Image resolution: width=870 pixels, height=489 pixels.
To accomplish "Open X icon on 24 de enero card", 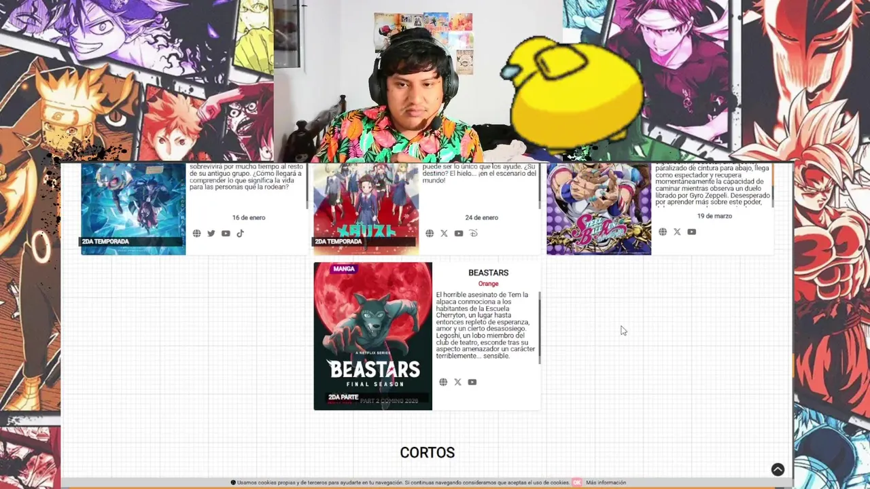I will coord(444,234).
